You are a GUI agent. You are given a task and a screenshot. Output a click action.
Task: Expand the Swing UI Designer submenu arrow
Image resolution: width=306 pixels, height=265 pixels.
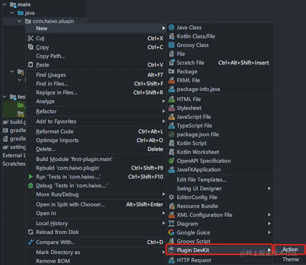269,188
